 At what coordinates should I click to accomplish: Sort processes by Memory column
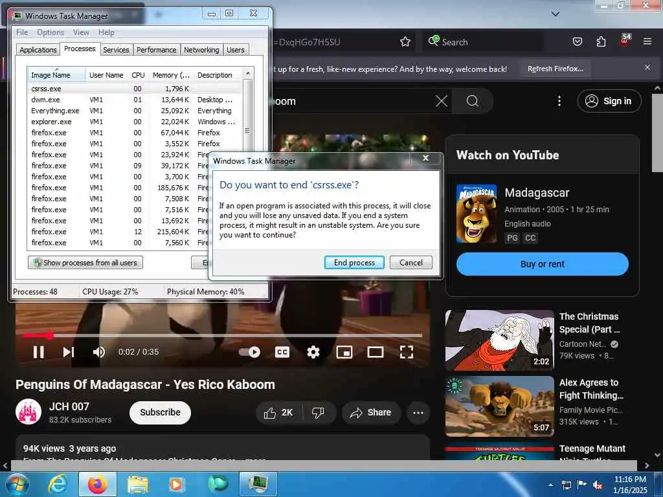tap(171, 75)
